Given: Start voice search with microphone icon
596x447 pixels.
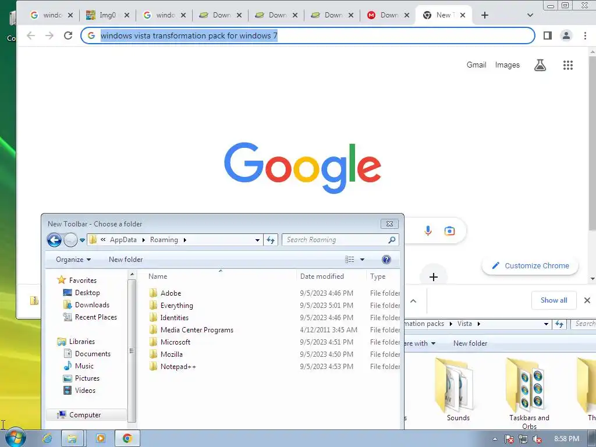Looking at the screenshot, I should click(428, 230).
